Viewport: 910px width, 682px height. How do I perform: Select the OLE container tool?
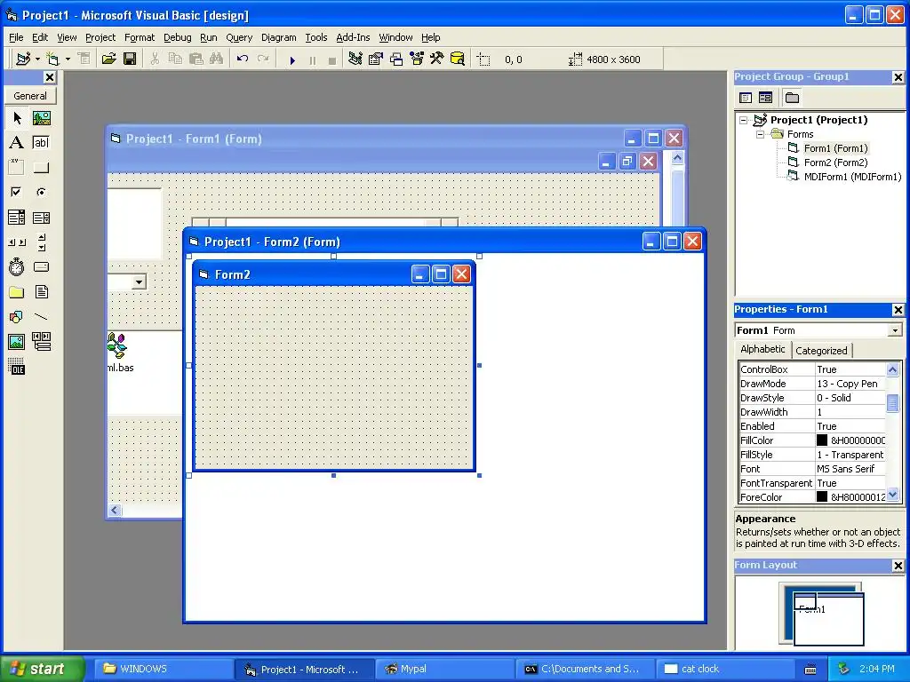click(17, 367)
